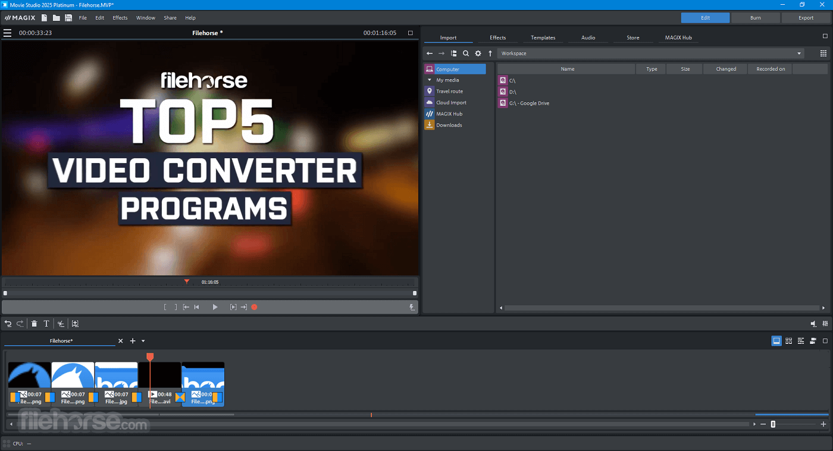The width and height of the screenshot is (833, 451).
Task: Switch to the Templates tab
Action: [x=543, y=37]
